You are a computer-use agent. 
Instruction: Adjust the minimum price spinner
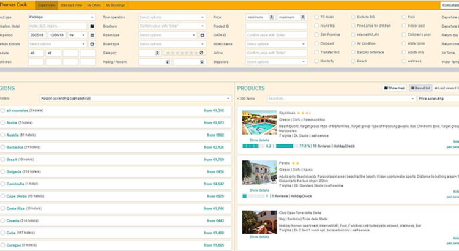(x=272, y=17)
